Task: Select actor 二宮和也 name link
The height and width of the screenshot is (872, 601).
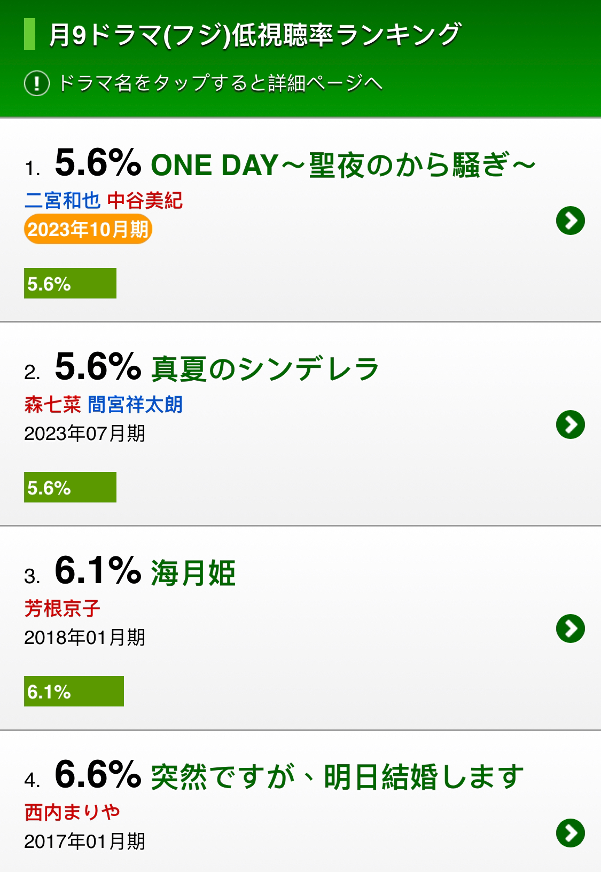Action: click(x=62, y=201)
